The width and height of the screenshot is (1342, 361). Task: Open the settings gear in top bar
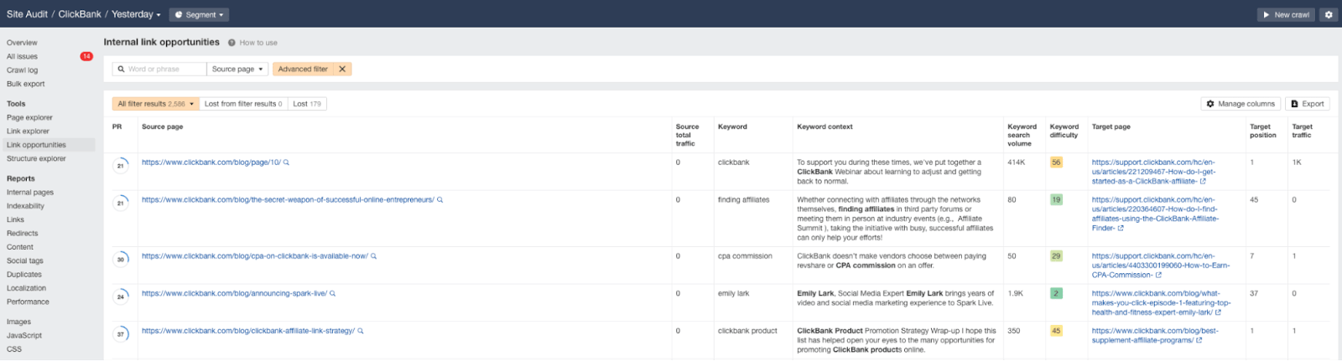[x=1329, y=15]
